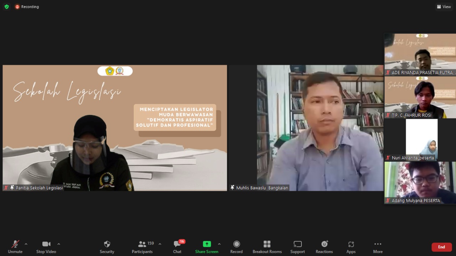This screenshot has width=456, height=256.
Task: Select Adang Mulyana PESERTA video thumbnail
Action: (420, 182)
